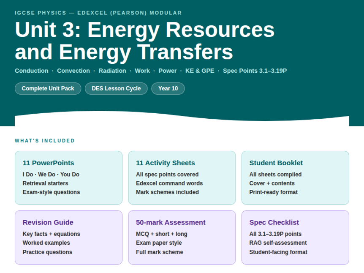This screenshot has height=273, width=364.
Task: Click the DES Lesson Cycle pill
Action: point(116,88)
